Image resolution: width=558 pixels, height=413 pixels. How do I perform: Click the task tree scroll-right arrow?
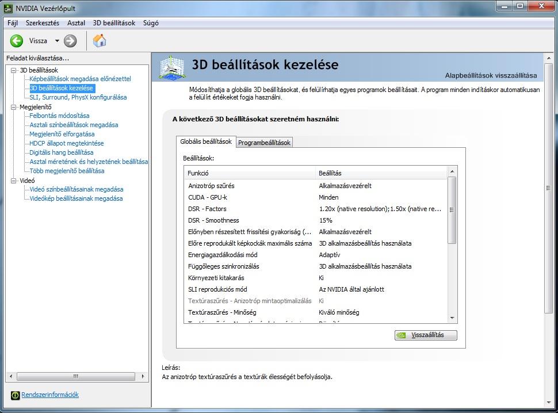143,376
